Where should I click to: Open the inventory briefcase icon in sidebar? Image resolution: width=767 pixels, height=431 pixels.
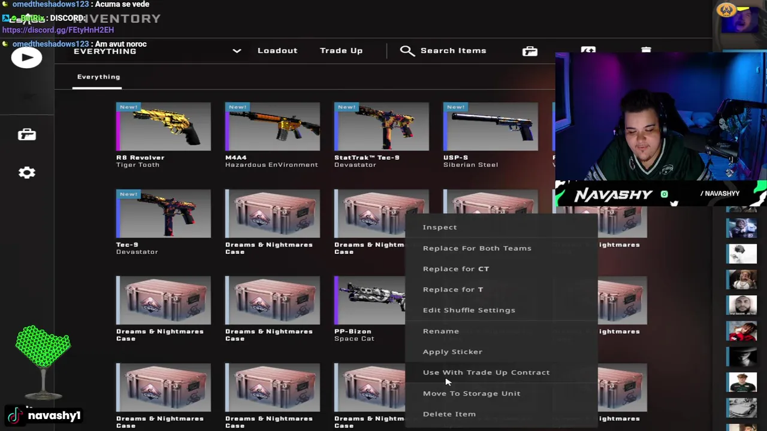click(x=26, y=134)
